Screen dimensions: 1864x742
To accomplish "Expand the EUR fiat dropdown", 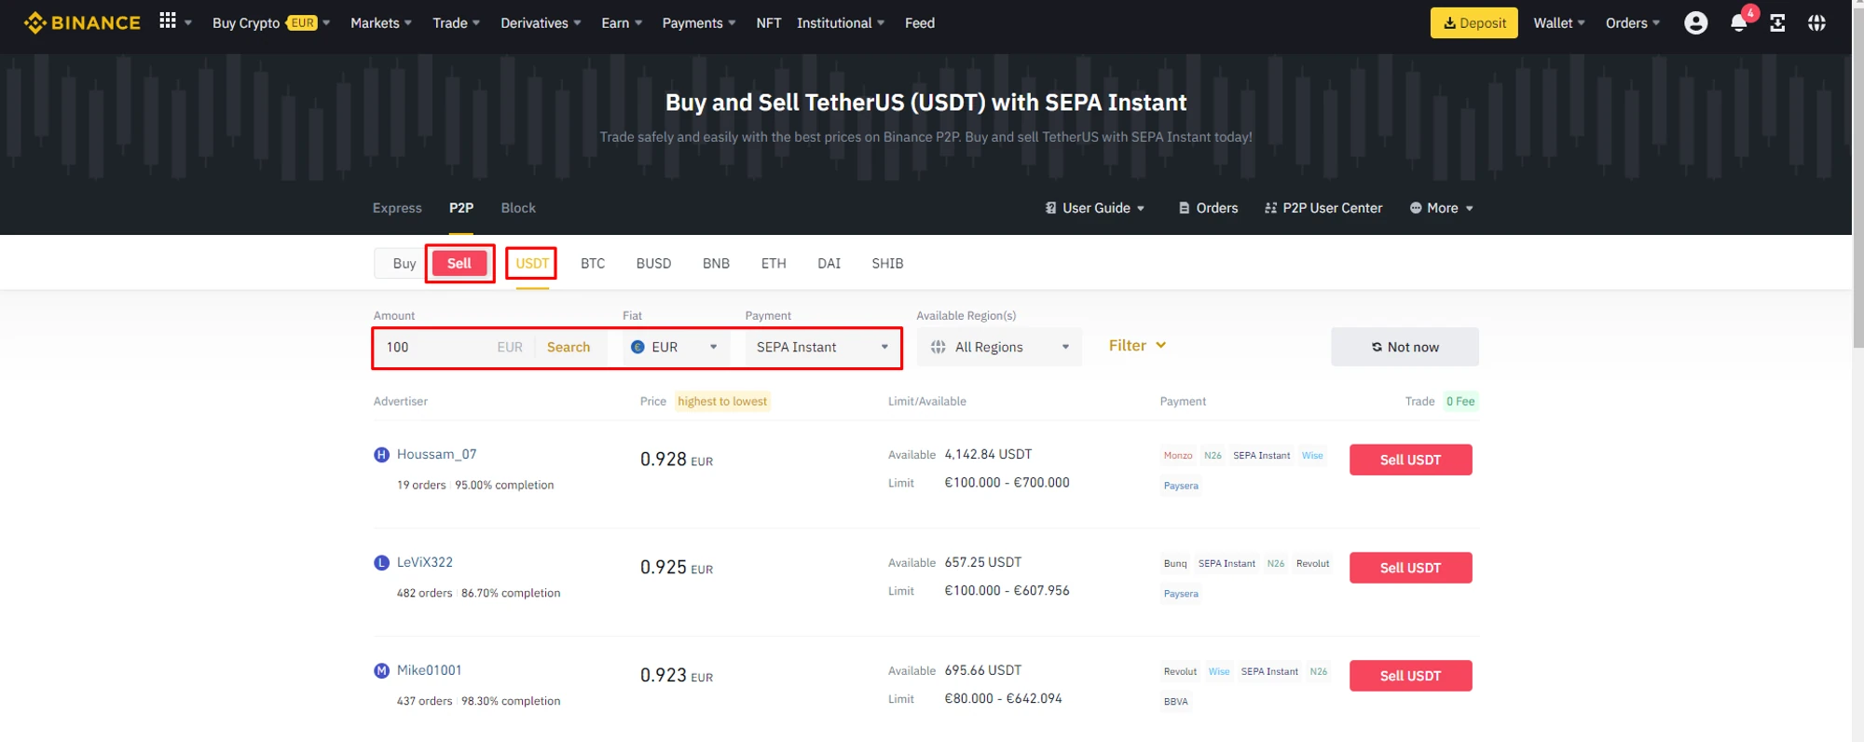I will (675, 347).
